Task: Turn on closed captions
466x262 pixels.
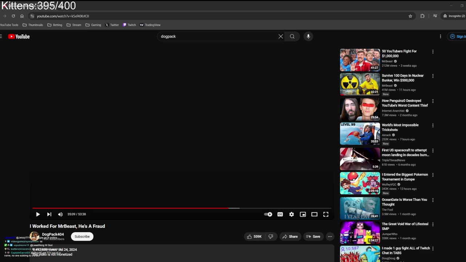Action: [x=280, y=214]
